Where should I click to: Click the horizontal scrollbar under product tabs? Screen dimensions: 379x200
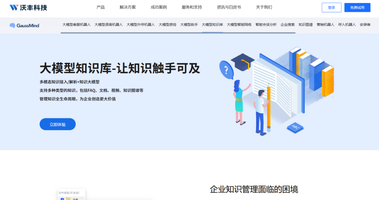tap(178, 33)
